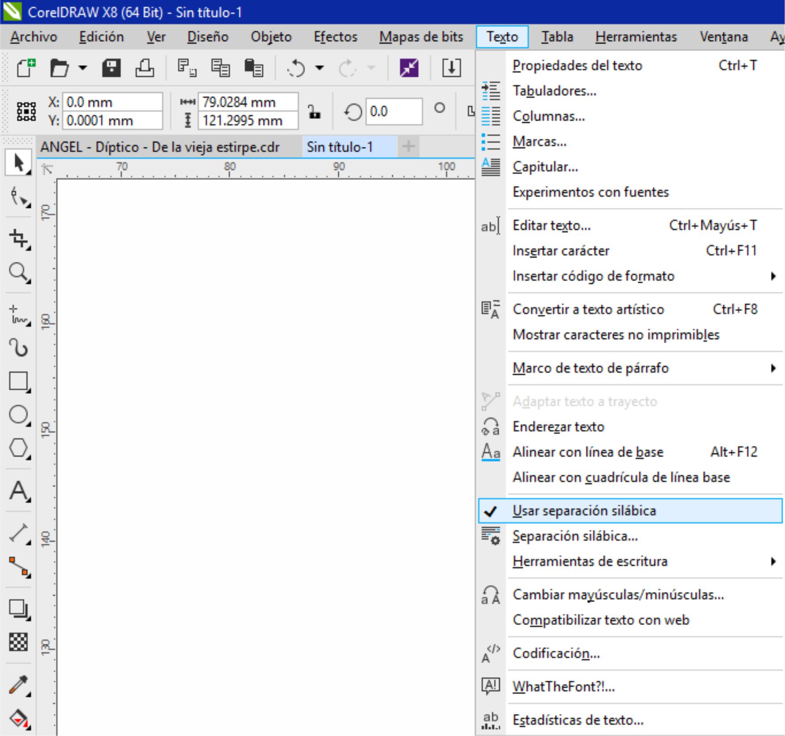
Task: Open the undo history dropdown arrow
Action: pyautogui.click(x=320, y=68)
